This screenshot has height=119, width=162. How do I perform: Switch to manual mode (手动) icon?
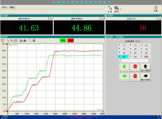110,9
